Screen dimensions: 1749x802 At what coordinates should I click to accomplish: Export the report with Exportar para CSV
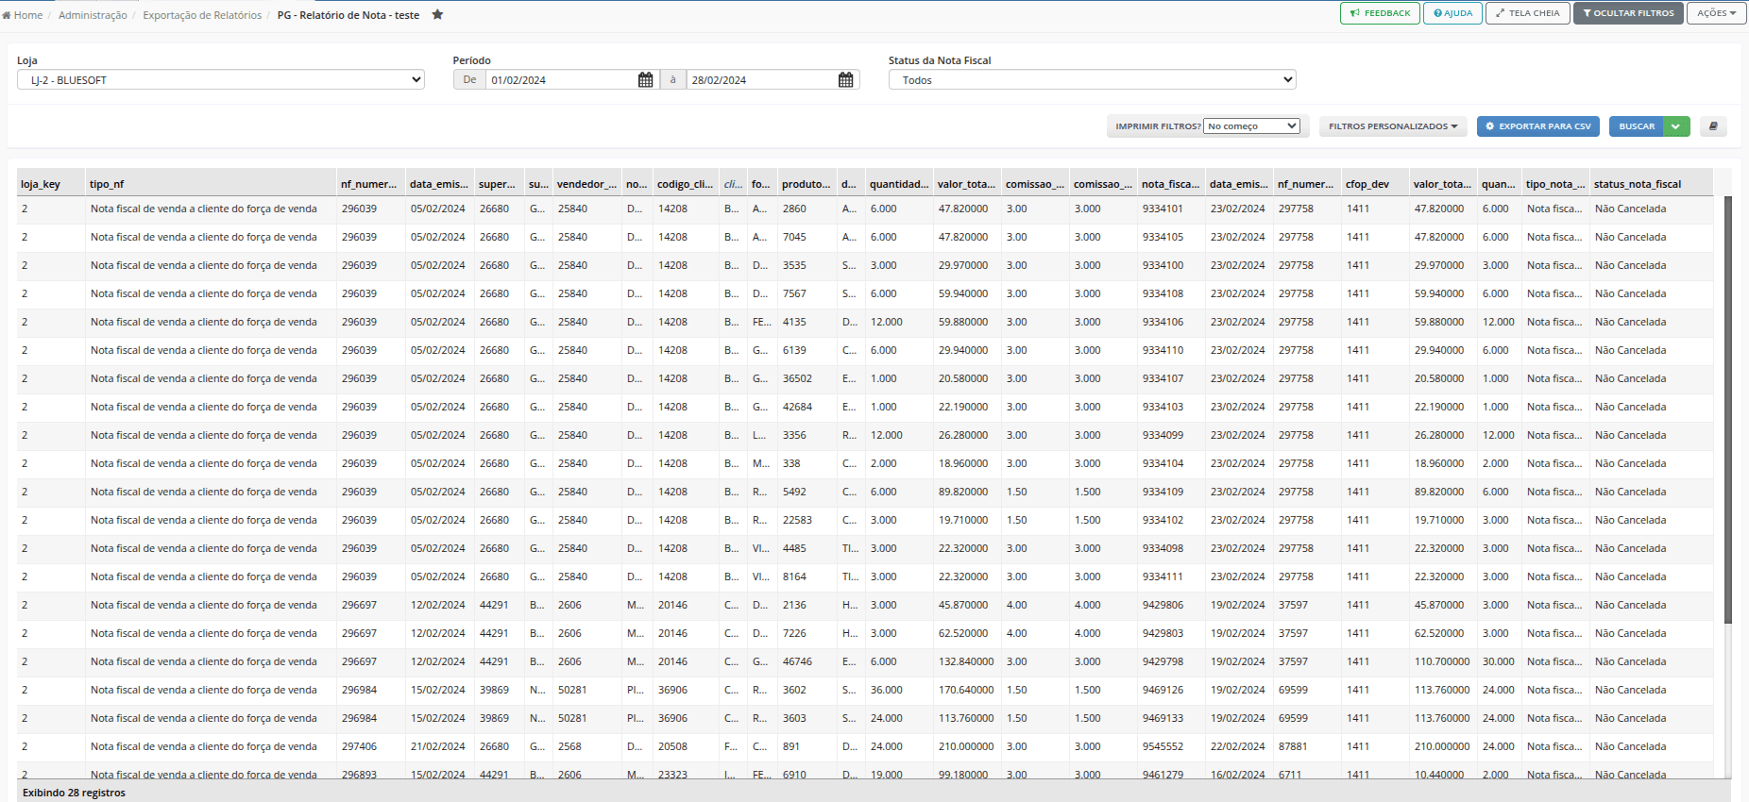click(1537, 126)
